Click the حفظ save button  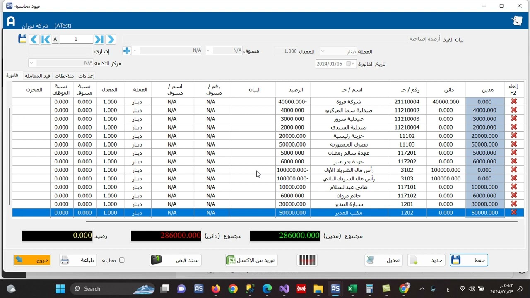pyautogui.click(x=469, y=260)
